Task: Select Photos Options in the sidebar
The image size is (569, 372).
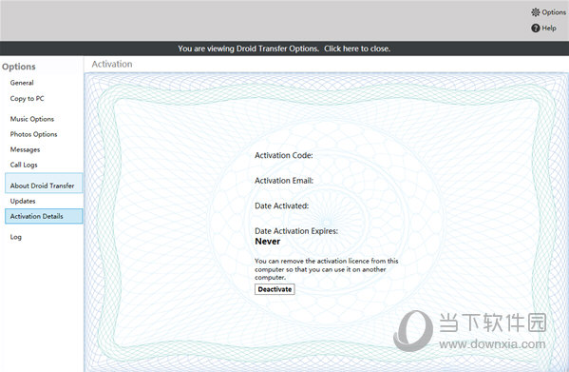Action: click(x=34, y=134)
